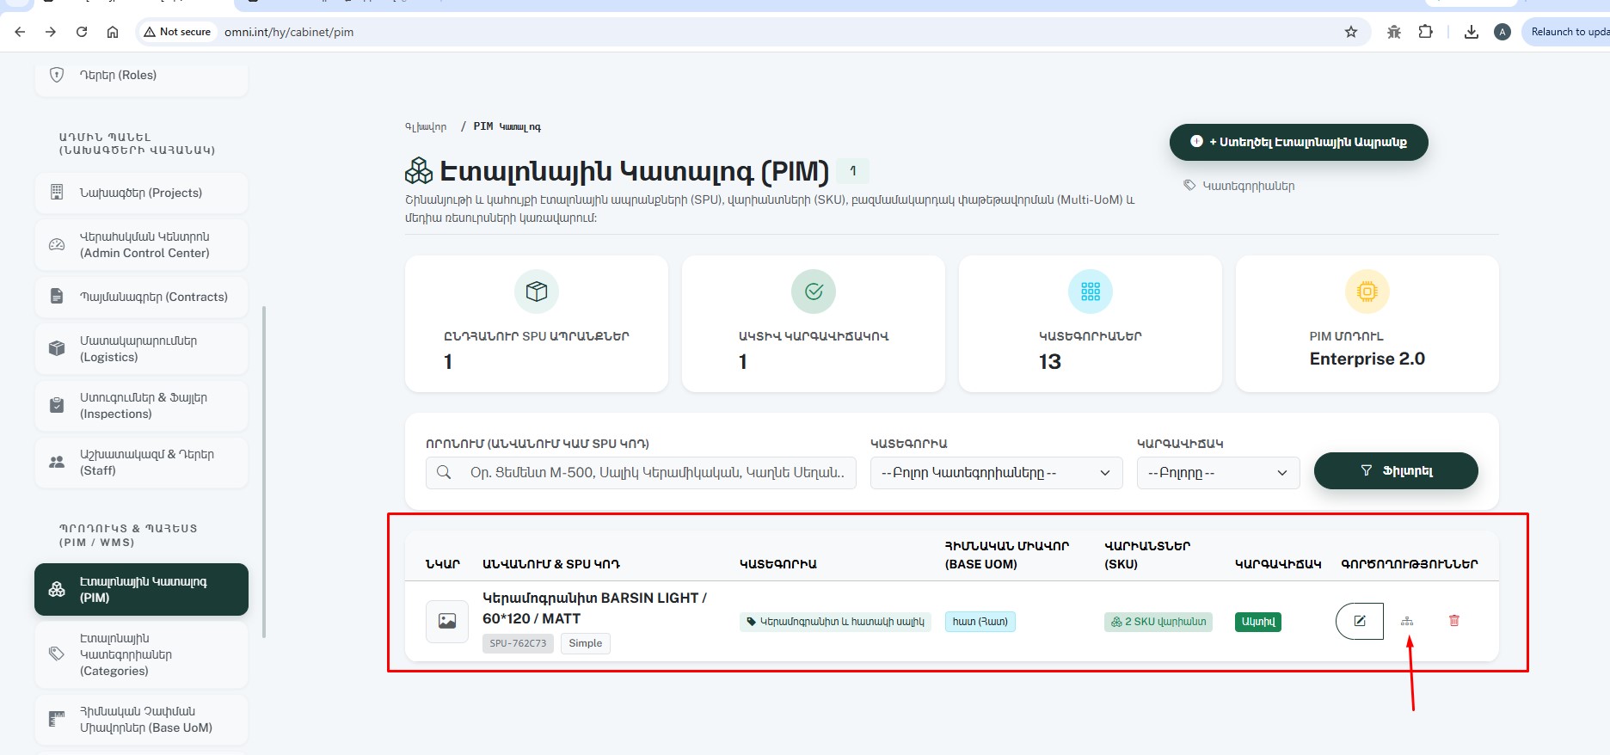
Task: Click the product category tag in the row
Action: (x=835, y=622)
